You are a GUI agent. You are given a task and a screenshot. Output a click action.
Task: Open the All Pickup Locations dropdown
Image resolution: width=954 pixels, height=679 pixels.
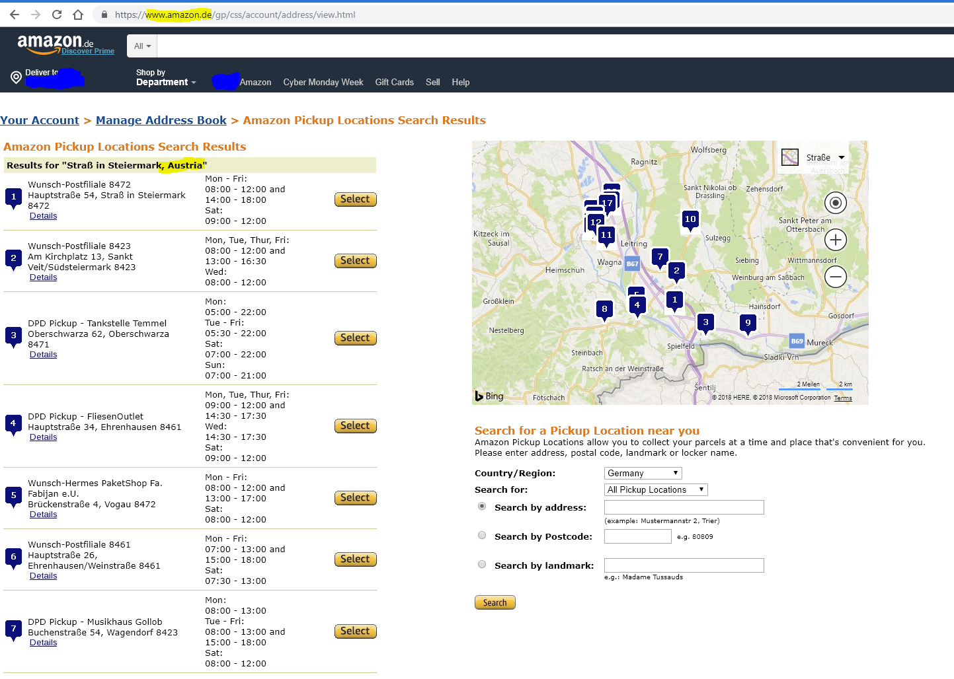[656, 489]
